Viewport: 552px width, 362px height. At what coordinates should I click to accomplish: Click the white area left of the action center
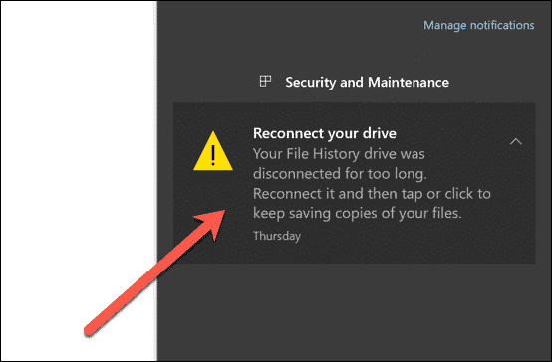pos(78,140)
